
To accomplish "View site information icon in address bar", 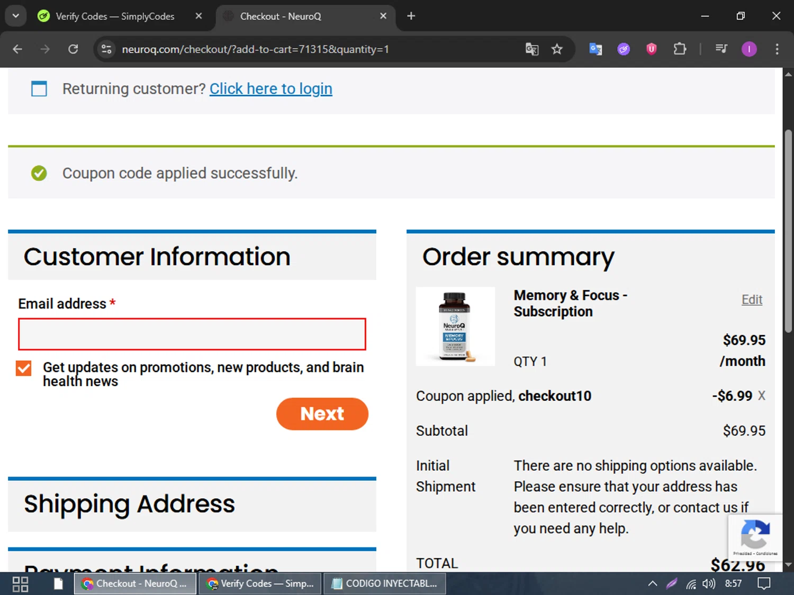I will pyautogui.click(x=106, y=49).
